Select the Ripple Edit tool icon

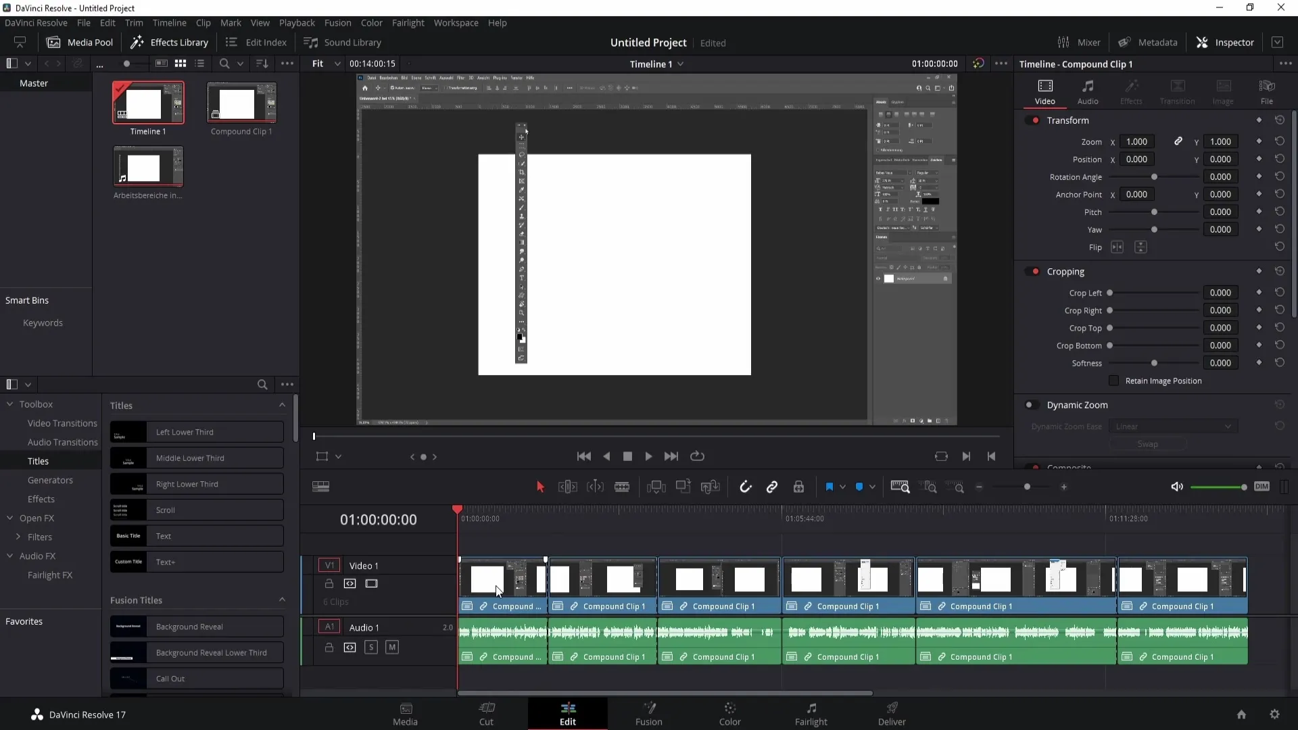click(567, 487)
